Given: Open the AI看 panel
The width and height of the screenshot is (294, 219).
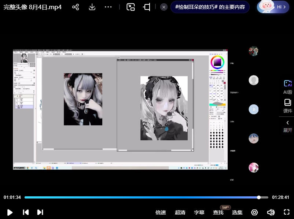Looking at the screenshot, I should pyautogui.click(x=288, y=87).
